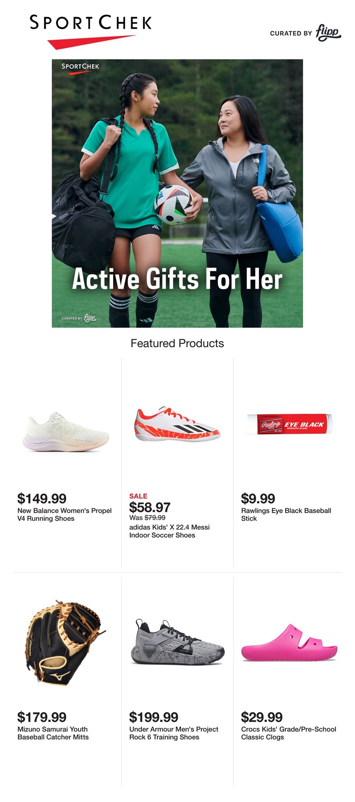355x802 pixels.
Task: Click the Featured Products heading
Action: 177,343
